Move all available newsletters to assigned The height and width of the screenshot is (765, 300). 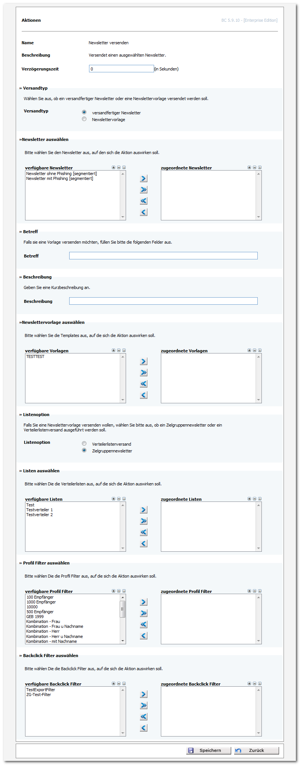144,190
